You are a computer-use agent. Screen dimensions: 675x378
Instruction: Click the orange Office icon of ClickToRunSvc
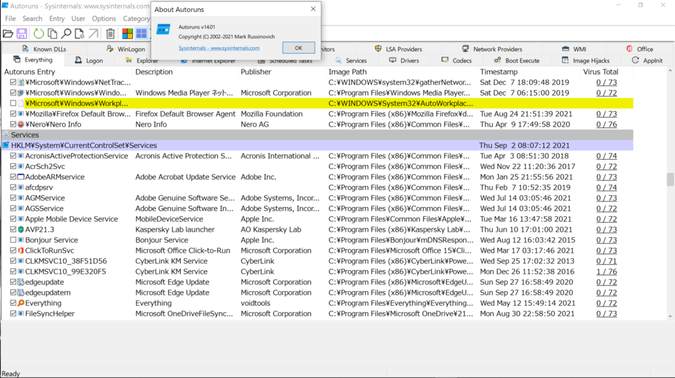21,251
